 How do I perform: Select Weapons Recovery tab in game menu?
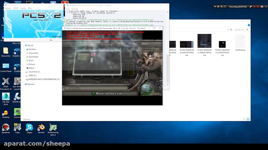tap(105, 44)
